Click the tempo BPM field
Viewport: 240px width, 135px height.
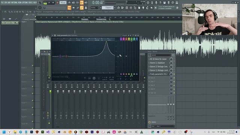(x=63, y=3)
